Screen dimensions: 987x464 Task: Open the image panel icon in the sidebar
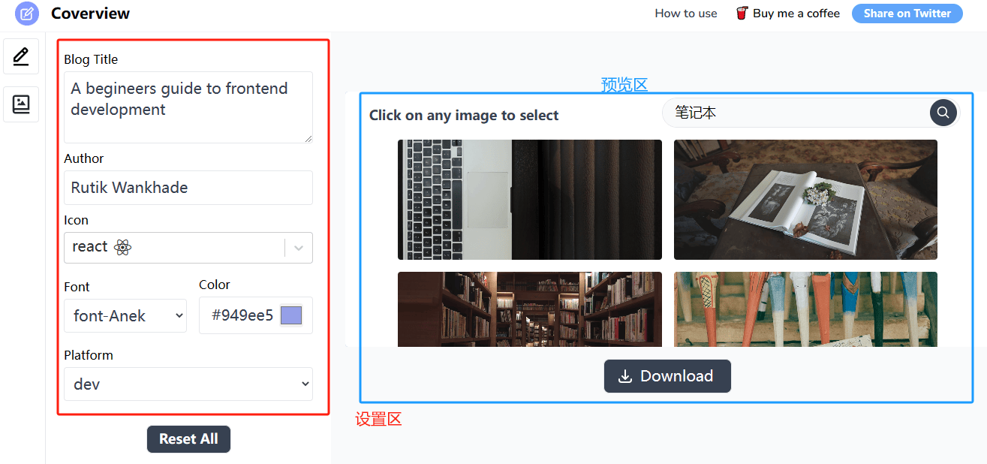20,104
